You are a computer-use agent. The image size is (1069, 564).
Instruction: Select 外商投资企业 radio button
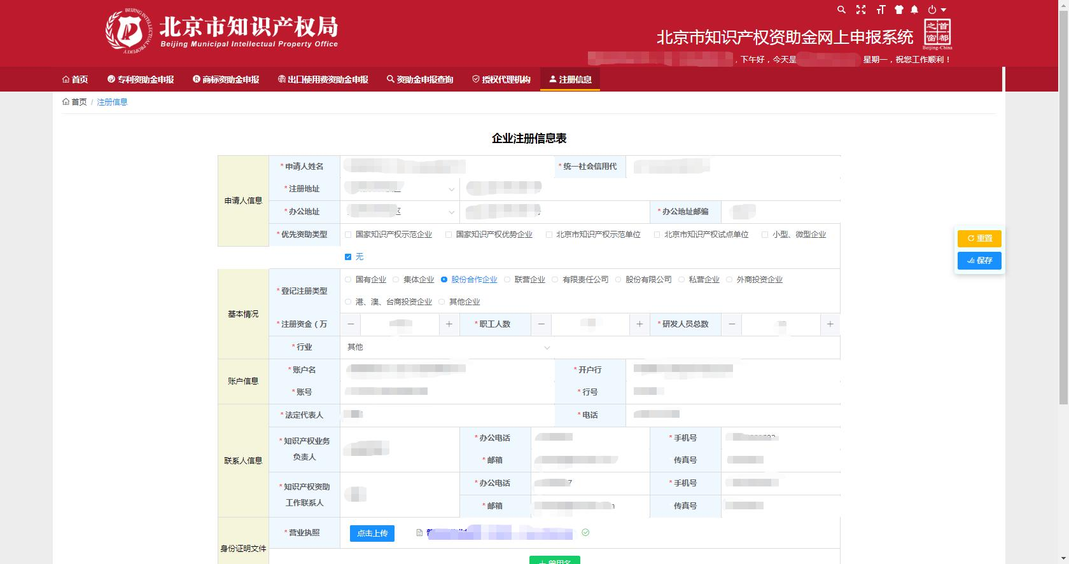[729, 280]
